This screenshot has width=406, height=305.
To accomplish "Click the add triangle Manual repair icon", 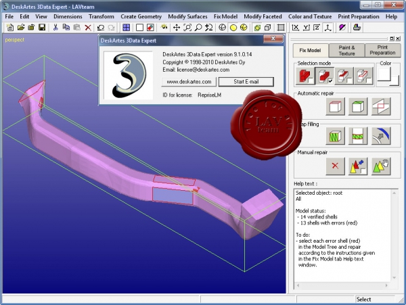I will click(x=358, y=166).
